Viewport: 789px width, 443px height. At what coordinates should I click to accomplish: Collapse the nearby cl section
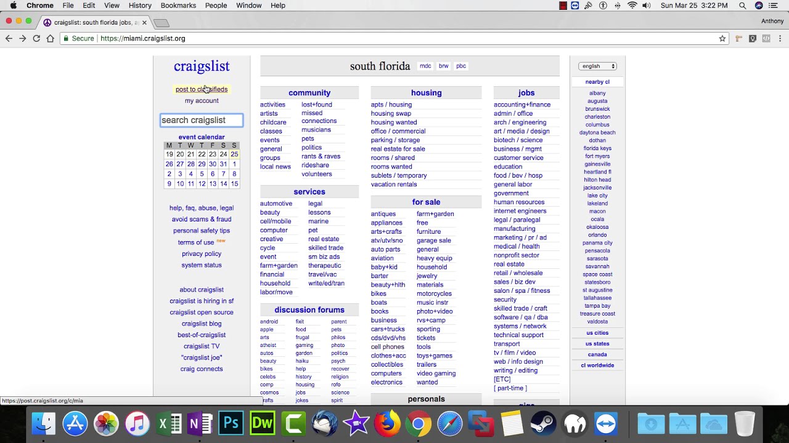(597, 82)
